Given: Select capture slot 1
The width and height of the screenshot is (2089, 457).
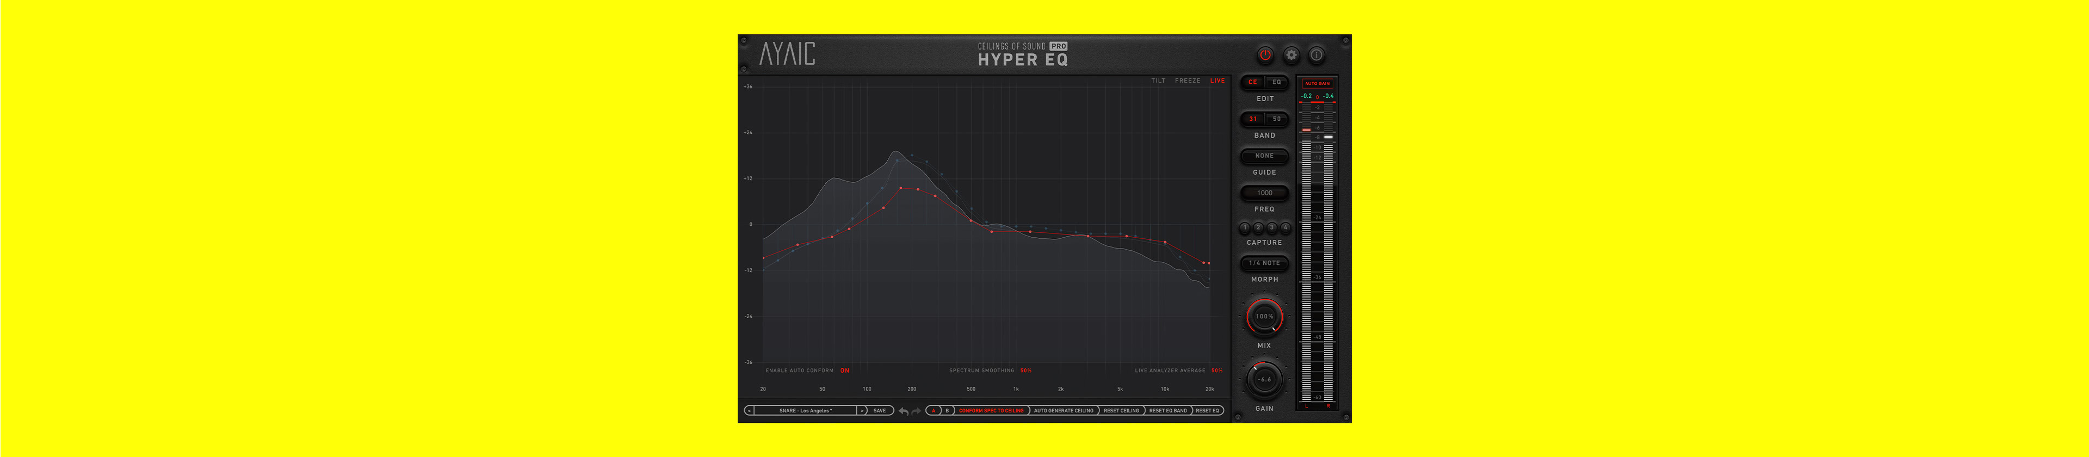Looking at the screenshot, I should [1245, 228].
